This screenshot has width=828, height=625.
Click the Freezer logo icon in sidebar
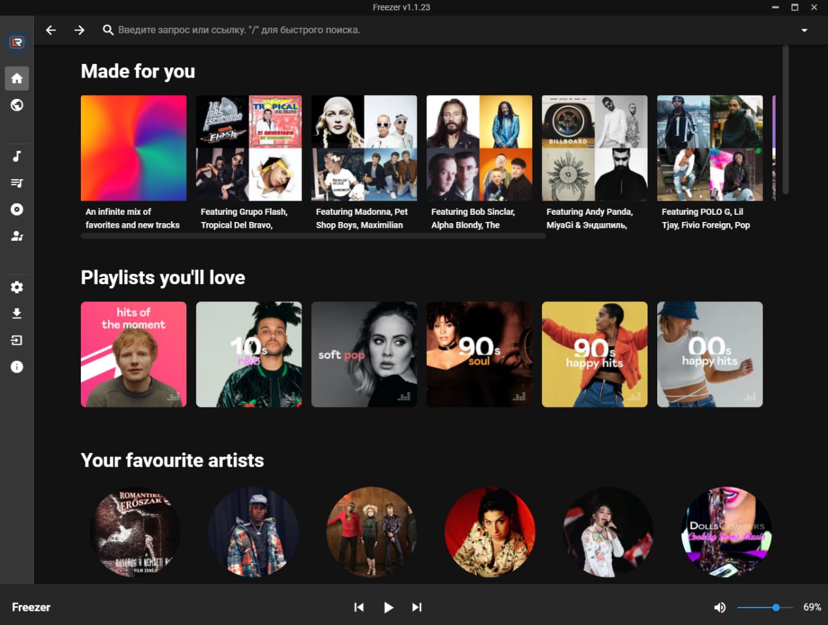coord(17,43)
